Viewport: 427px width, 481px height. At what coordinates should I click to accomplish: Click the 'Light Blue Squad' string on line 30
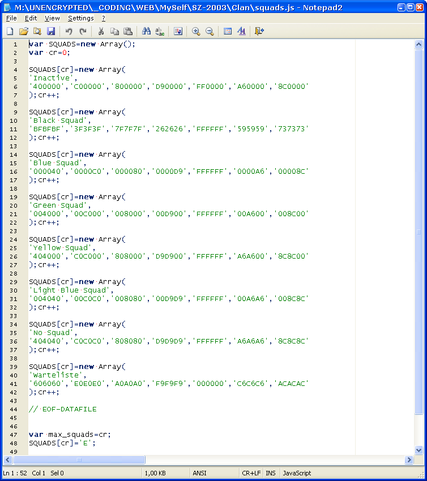click(x=70, y=290)
